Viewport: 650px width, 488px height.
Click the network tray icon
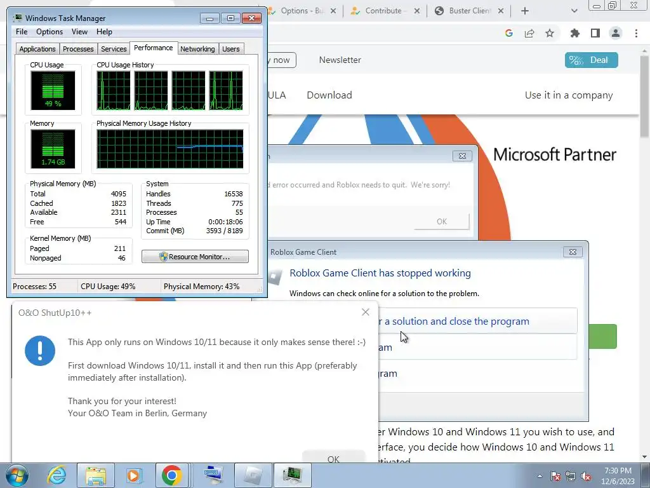[x=571, y=476]
